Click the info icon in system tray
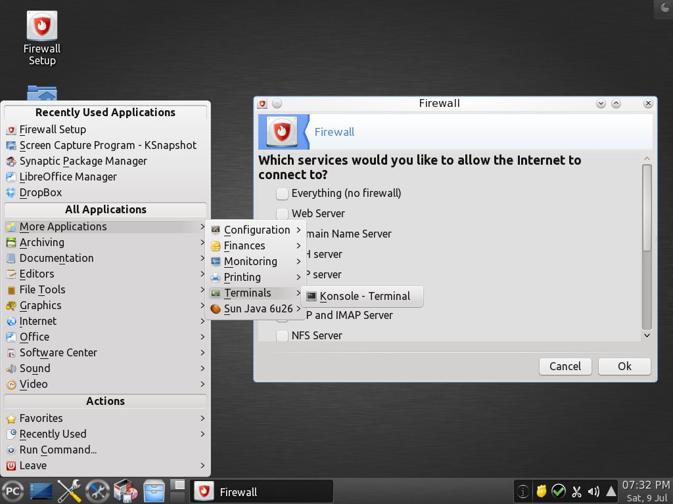673x504 pixels. pyautogui.click(x=522, y=491)
